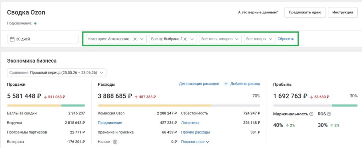Click the Сводка Ozon page title
Screen dimensions: 362x148
pyautogui.click(x=26, y=12)
